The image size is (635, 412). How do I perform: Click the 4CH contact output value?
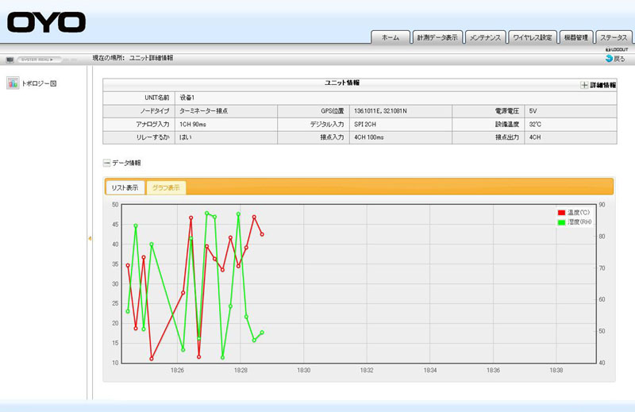535,137
